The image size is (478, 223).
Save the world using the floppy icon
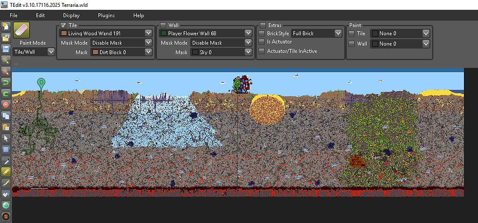click(x=6, y=49)
